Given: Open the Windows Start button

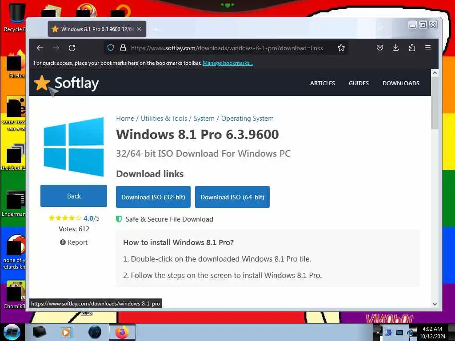Looking at the screenshot, I should (x=12, y=332).
